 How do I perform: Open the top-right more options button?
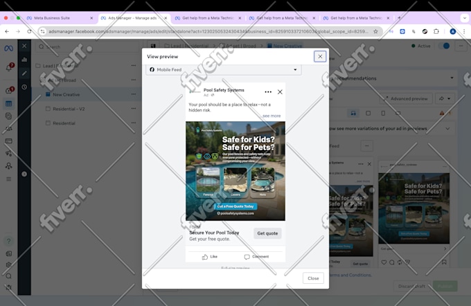[x=461, y=46]
